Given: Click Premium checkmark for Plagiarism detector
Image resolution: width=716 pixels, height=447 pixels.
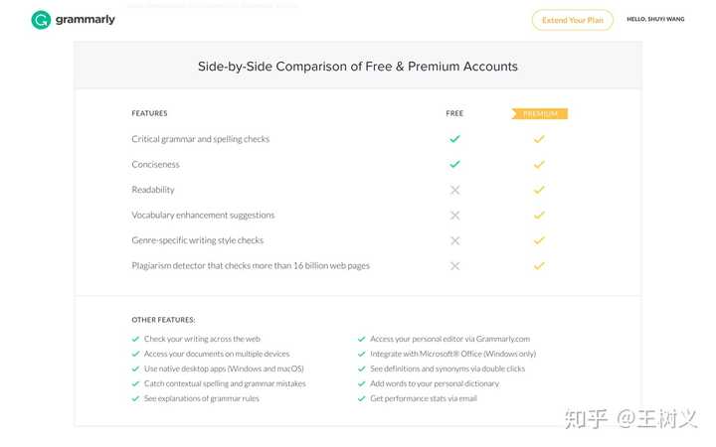Looking at the screenshot, I should 539,265.
